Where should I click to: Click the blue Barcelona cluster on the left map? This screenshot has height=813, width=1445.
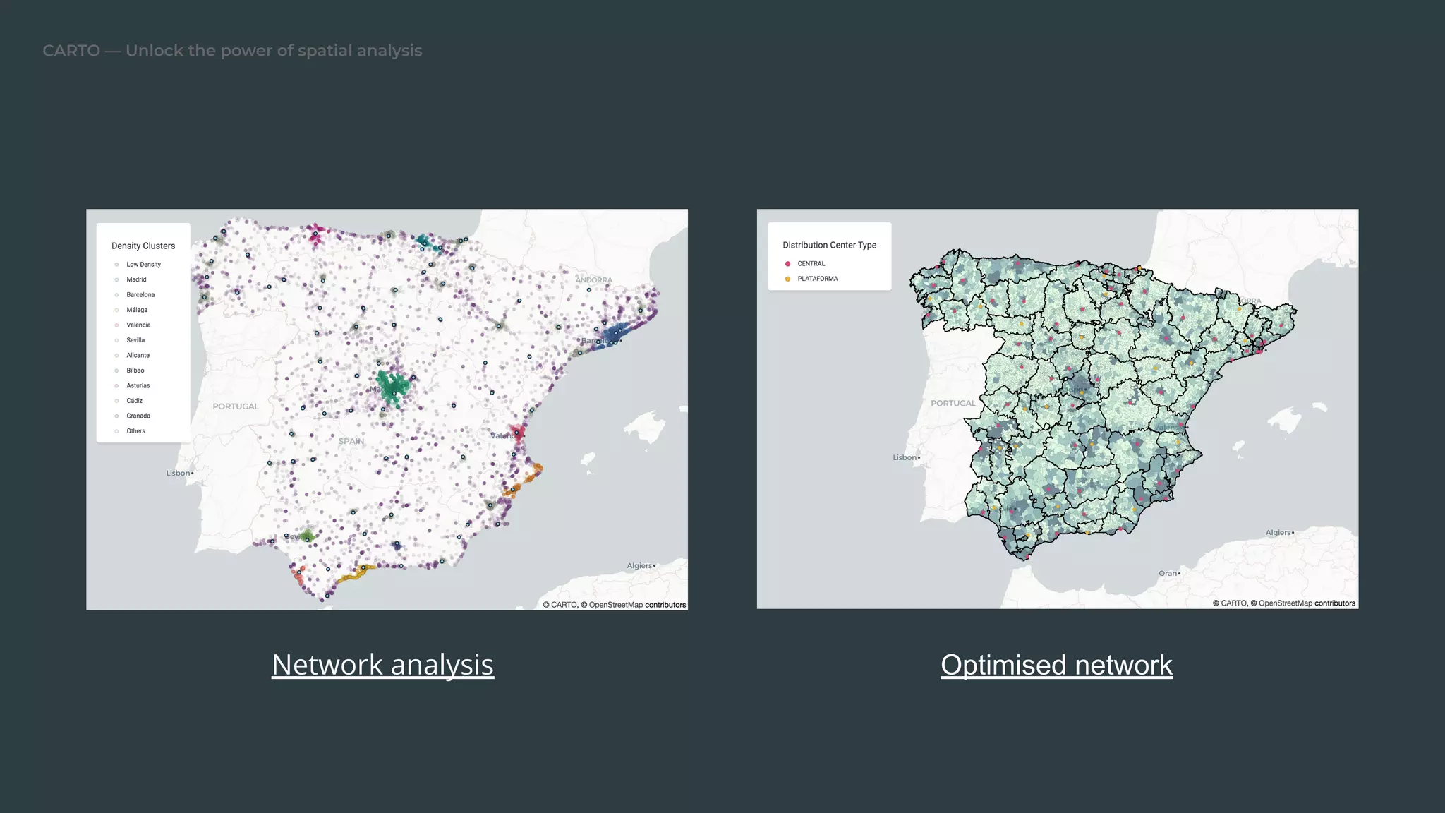click(612, 334)
